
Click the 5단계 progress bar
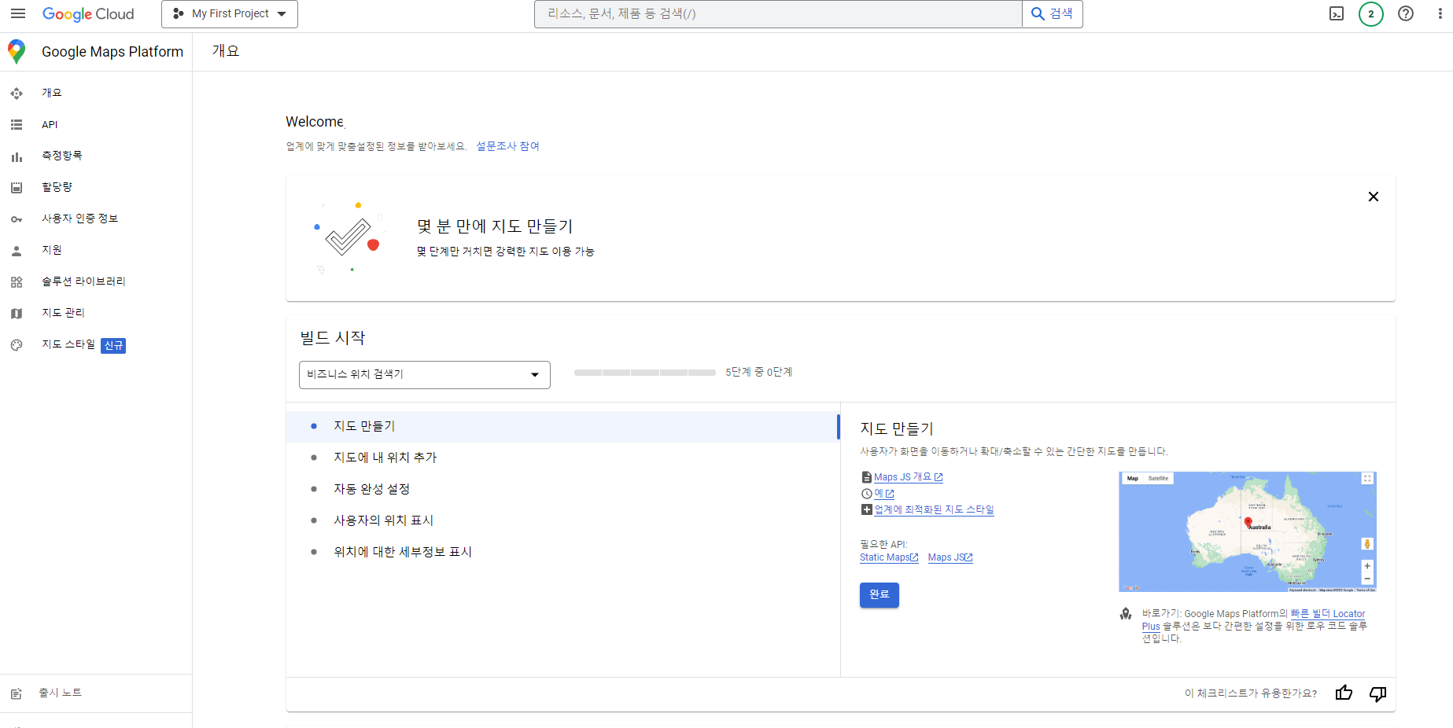pos(644,373)
